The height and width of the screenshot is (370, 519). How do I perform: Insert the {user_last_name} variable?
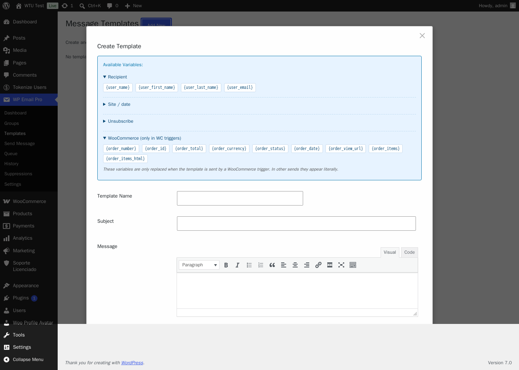pos(201,87)
